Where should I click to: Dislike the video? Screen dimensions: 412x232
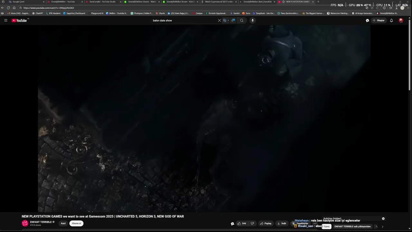click(x=252, y=223)
